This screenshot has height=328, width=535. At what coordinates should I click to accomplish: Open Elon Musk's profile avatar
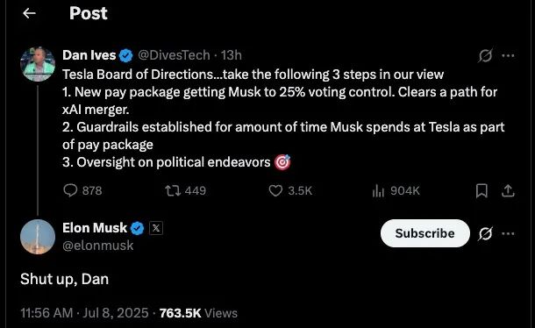point(38,237)
